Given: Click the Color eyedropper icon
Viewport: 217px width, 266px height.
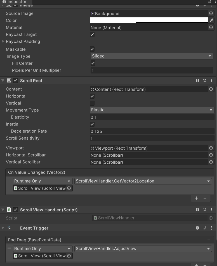Looking at the screenshot, I should tap(211, 20).
